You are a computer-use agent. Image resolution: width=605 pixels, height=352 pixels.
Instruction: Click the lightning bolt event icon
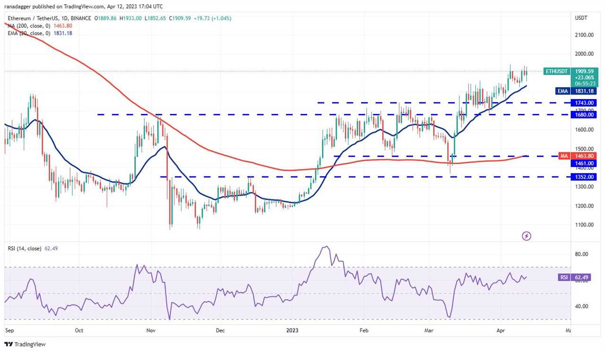point(527,235)
